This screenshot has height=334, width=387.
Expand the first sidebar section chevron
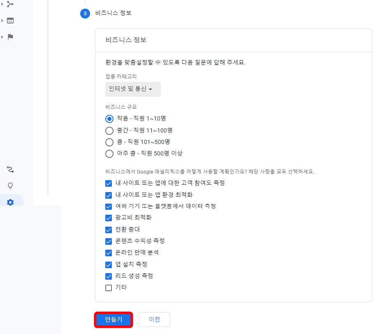pos(3,5)
